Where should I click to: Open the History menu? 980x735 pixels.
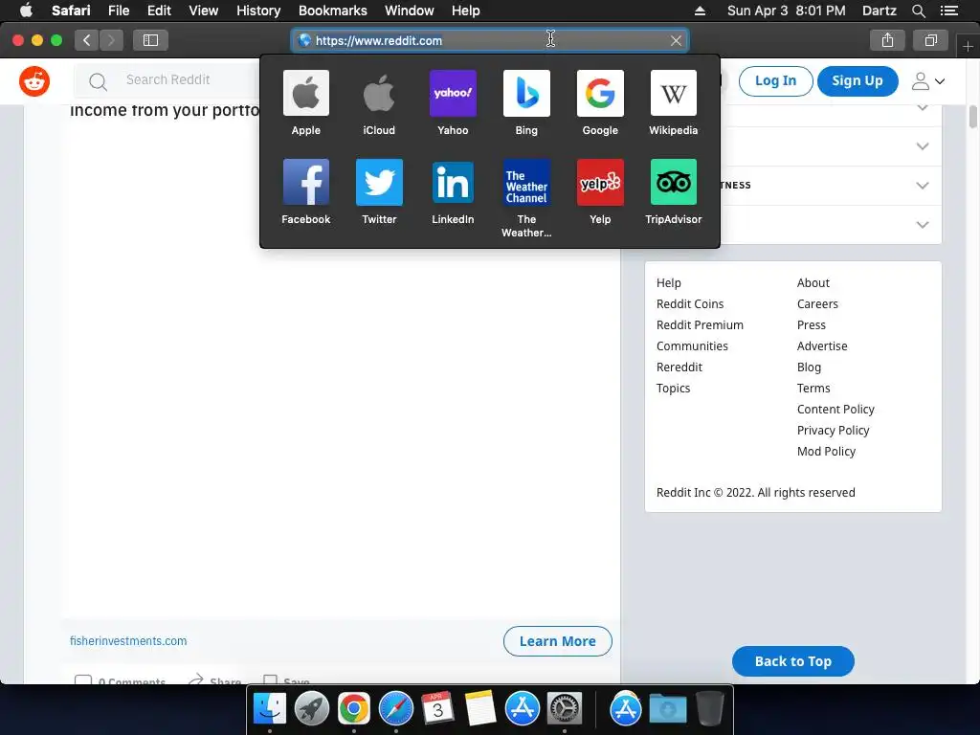[x=258, y=11]
